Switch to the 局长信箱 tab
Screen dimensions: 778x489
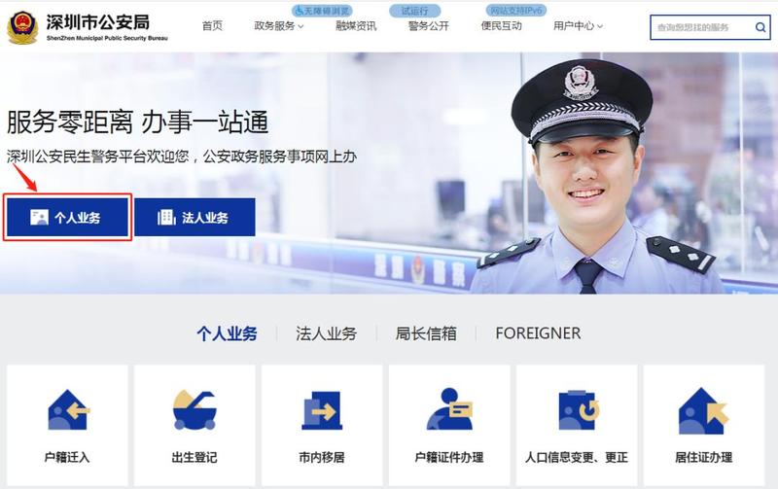pos(426,333)
